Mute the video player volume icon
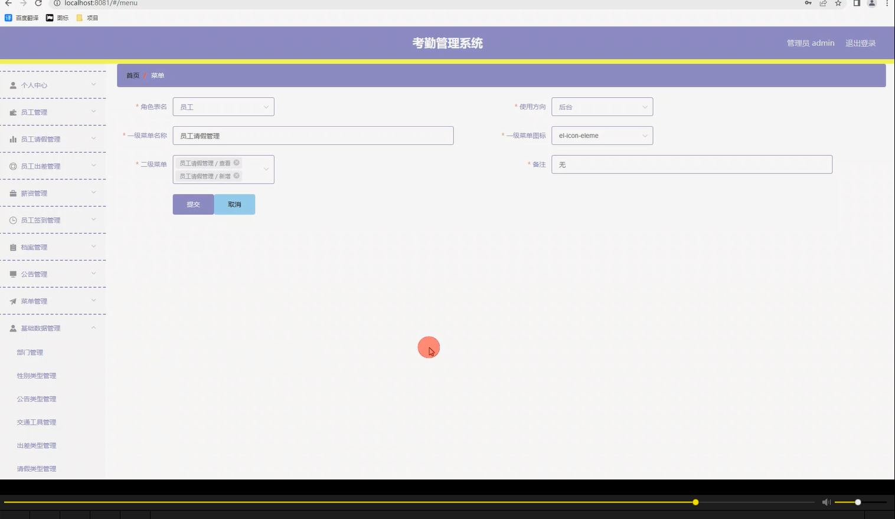 coord(827,502)
